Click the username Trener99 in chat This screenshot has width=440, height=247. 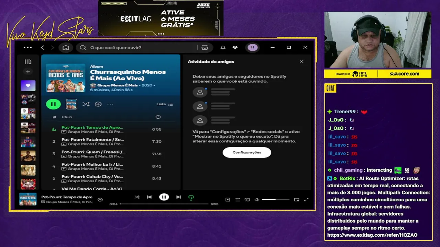coord(345,111)
